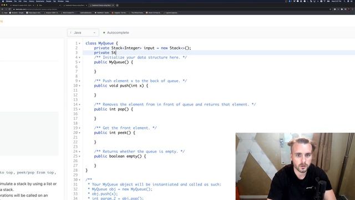Screen dimensions: 355x200
Task: Click the browser reload icon
Action: click(9, 9)
